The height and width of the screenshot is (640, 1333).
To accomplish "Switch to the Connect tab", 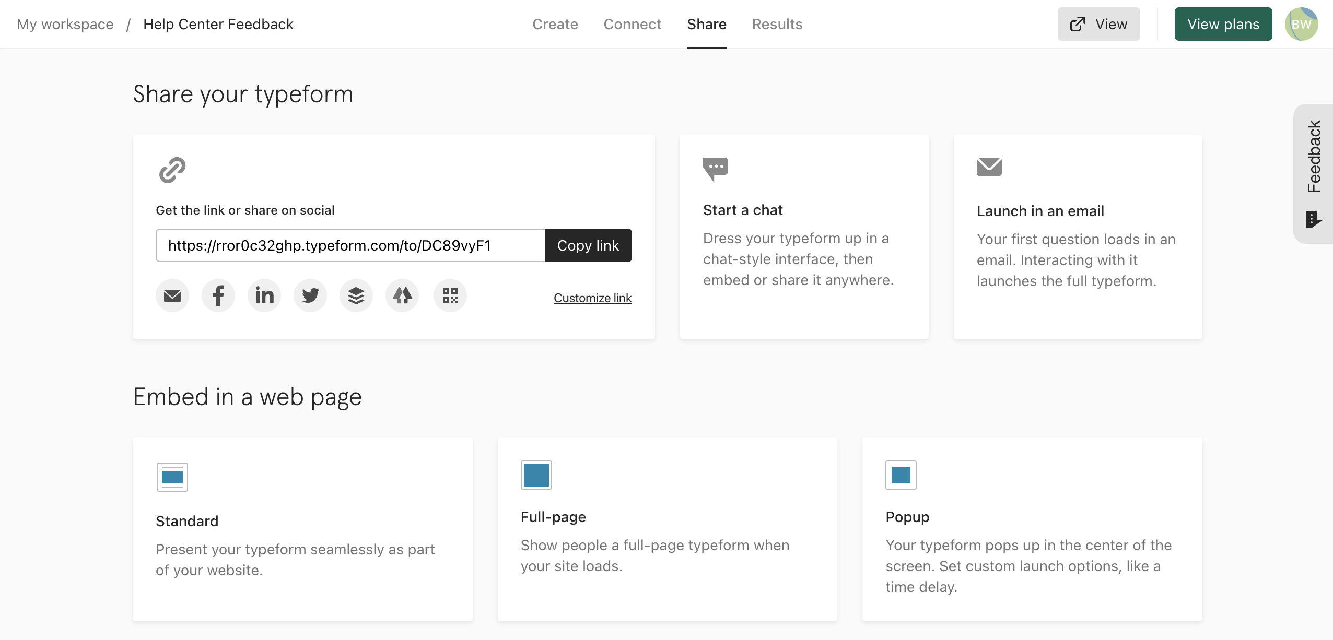I will [633, 24].
